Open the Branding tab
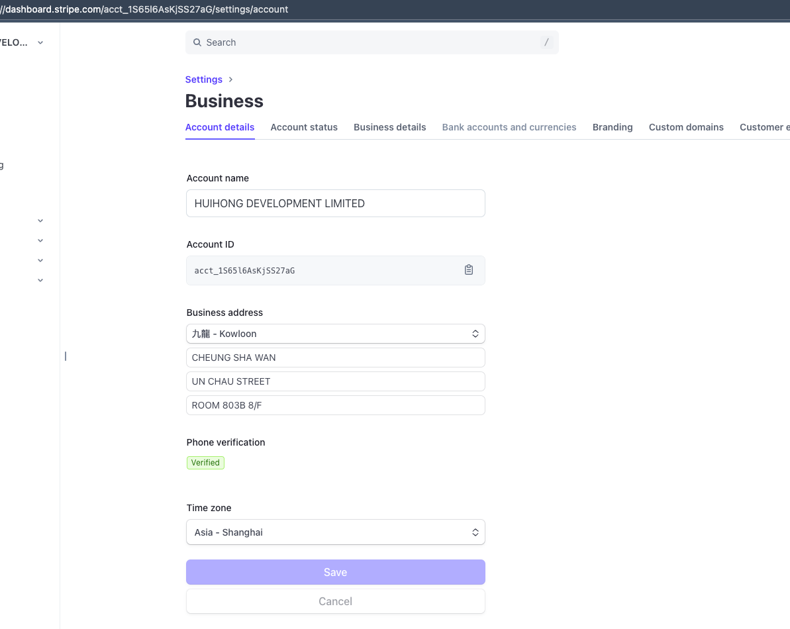Image resolution: width=790 pixels, height=629 pixels. 612,127
